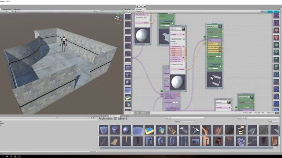Choose the blue-red grid repeater icon in right sidebar
Screen dimensions: 282x158
point(276,82)
